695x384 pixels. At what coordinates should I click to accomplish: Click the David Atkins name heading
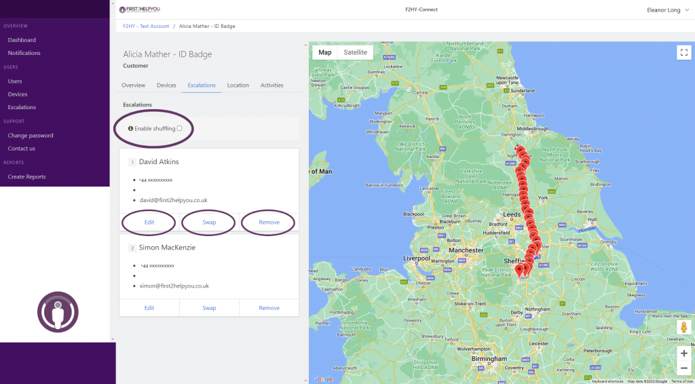(159, 162)
